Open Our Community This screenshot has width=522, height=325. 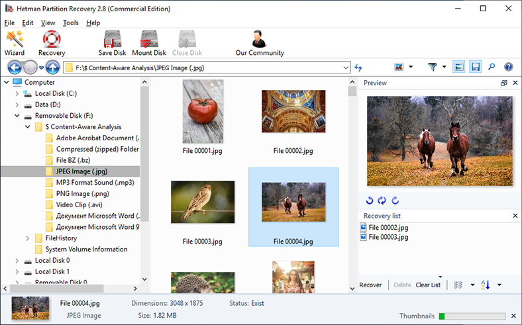(x=260, y=43)
